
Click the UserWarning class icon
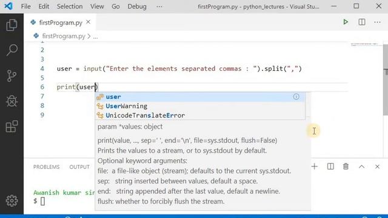click(100, 107)
